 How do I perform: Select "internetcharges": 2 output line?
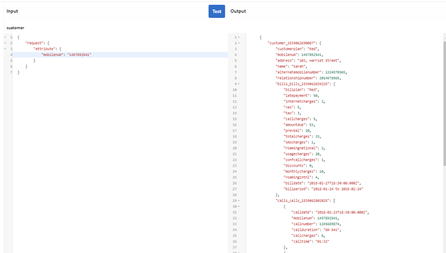click(x=304, y=101)
